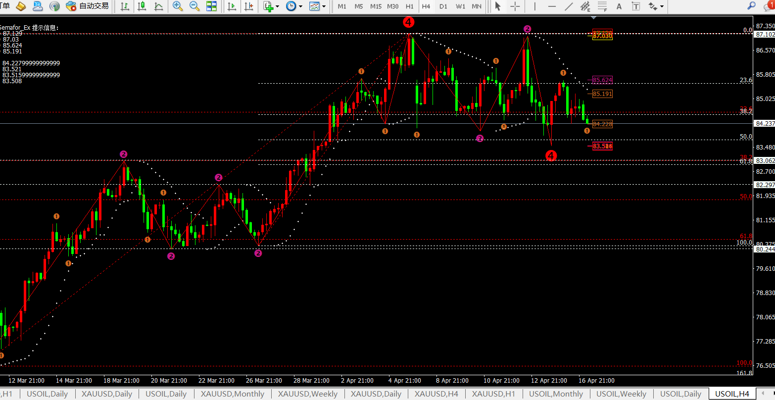Expand the chart templates dropdown
Viewport: 775px width, 400px height.
(324, 6)
